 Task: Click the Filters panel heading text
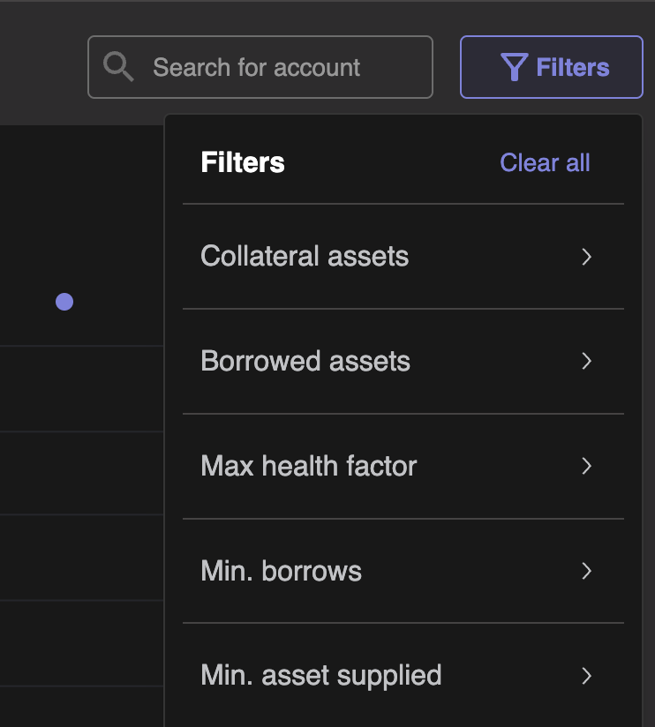(x=243, y=162)
